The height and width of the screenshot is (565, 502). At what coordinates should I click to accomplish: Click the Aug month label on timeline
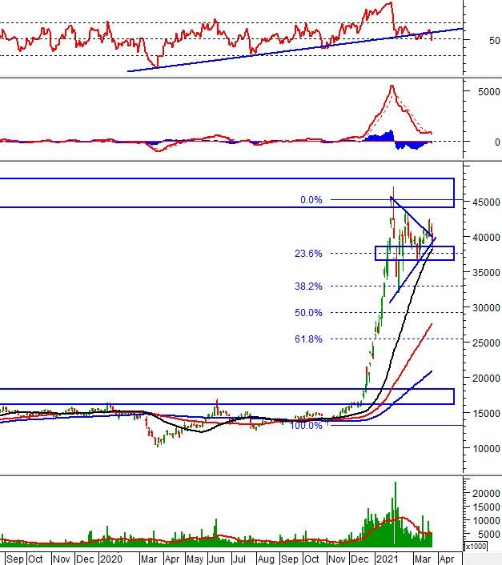click(266, 559)
